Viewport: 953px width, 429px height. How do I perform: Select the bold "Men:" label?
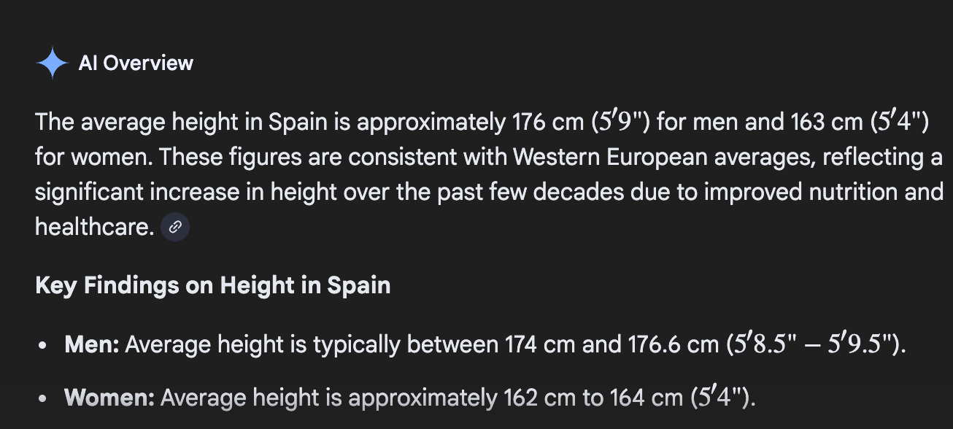tap(92, 344)
